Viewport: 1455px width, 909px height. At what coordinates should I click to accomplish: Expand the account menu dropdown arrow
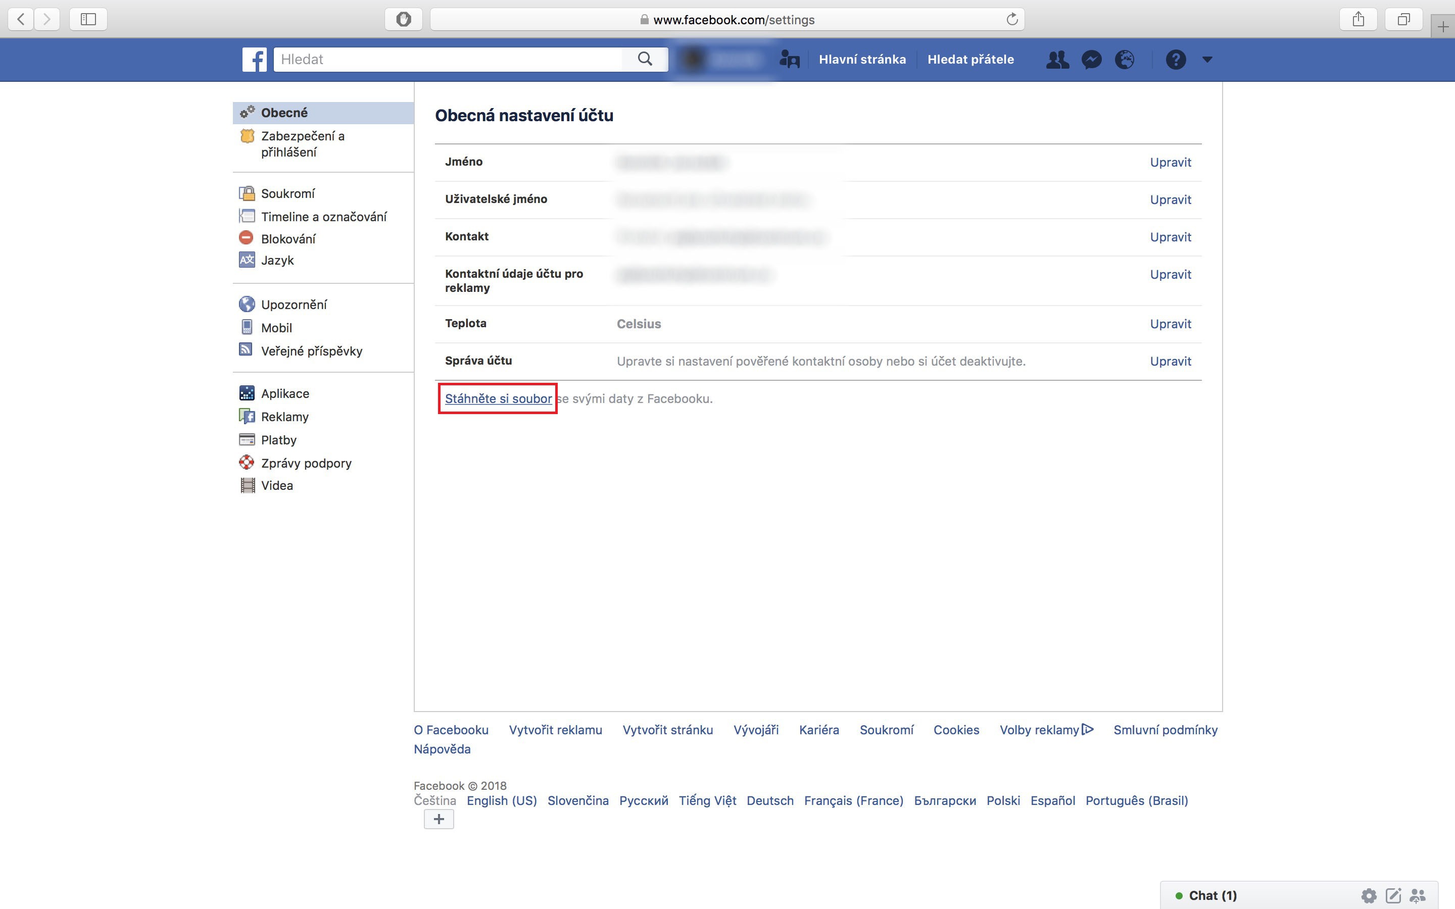[x=1207, y=60]
